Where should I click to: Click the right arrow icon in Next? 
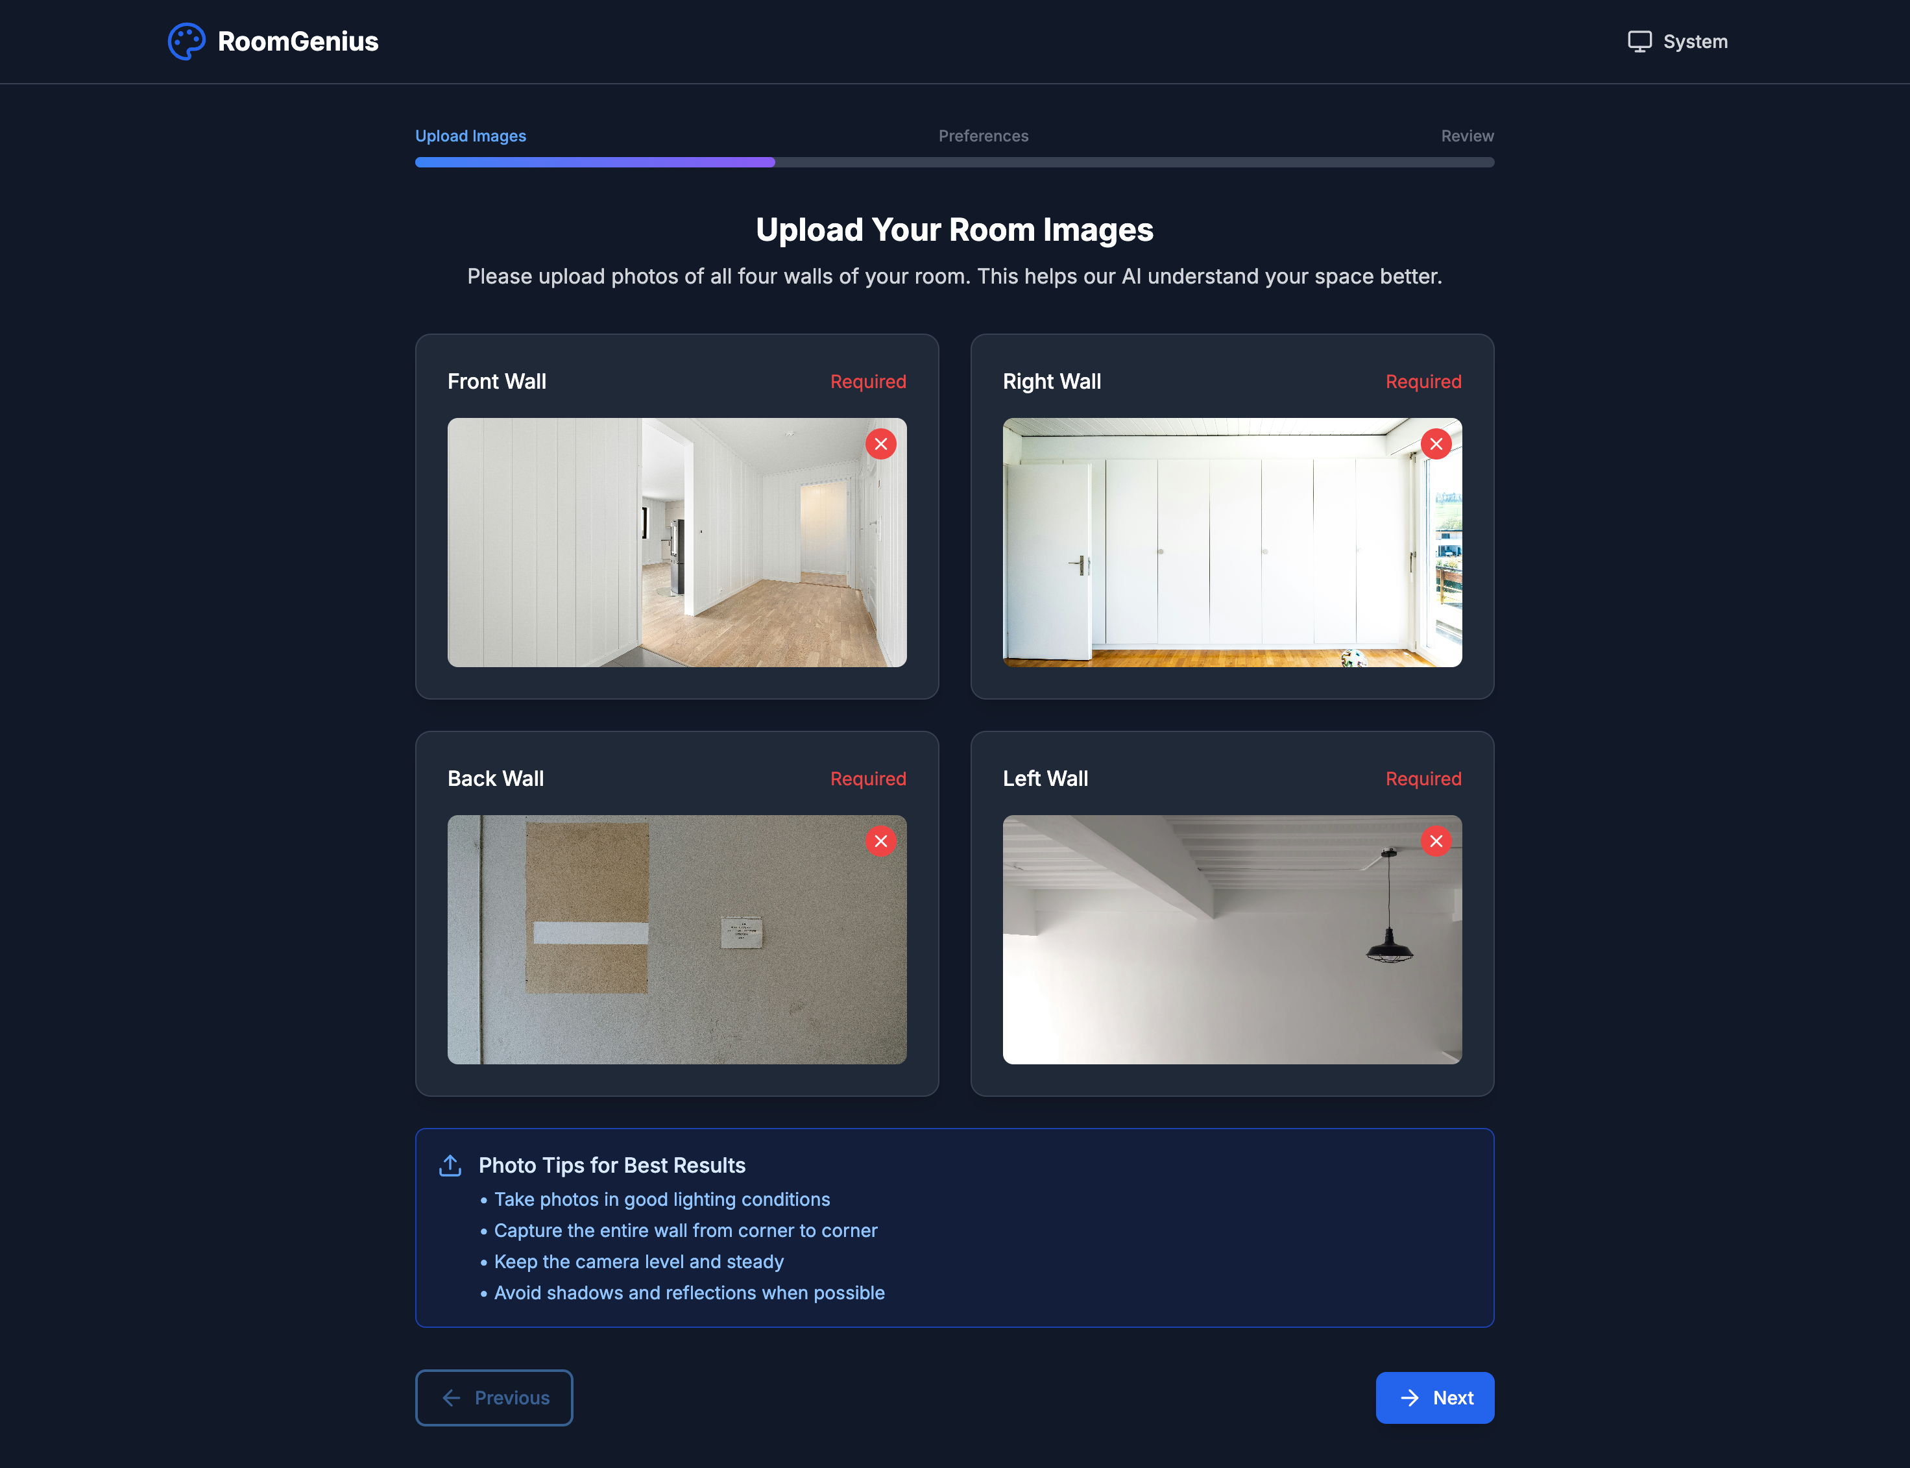pos(1410,1397)
